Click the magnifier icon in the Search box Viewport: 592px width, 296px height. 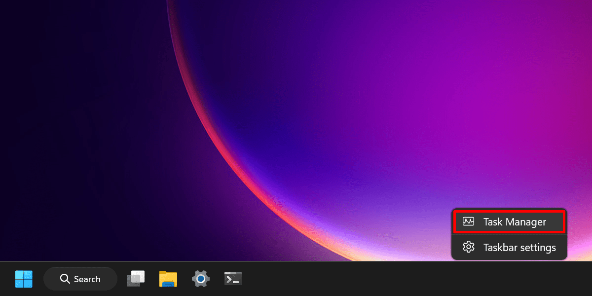pos(65,278)
